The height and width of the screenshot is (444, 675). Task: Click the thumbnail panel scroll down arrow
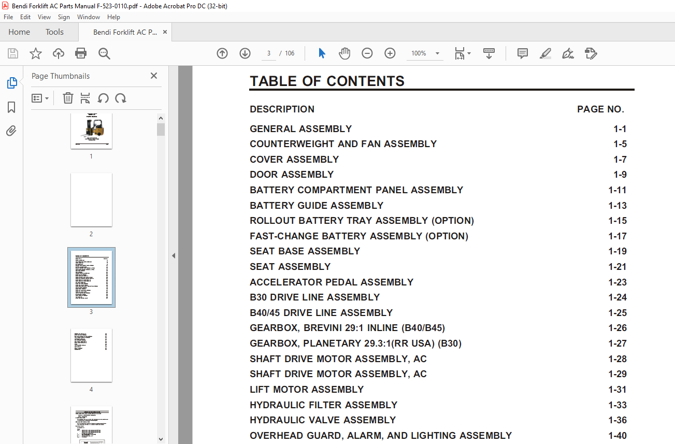[161, 439]
